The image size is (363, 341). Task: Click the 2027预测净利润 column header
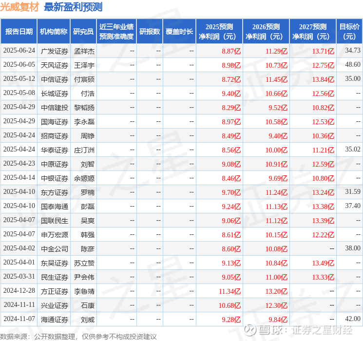coord(313,32)
